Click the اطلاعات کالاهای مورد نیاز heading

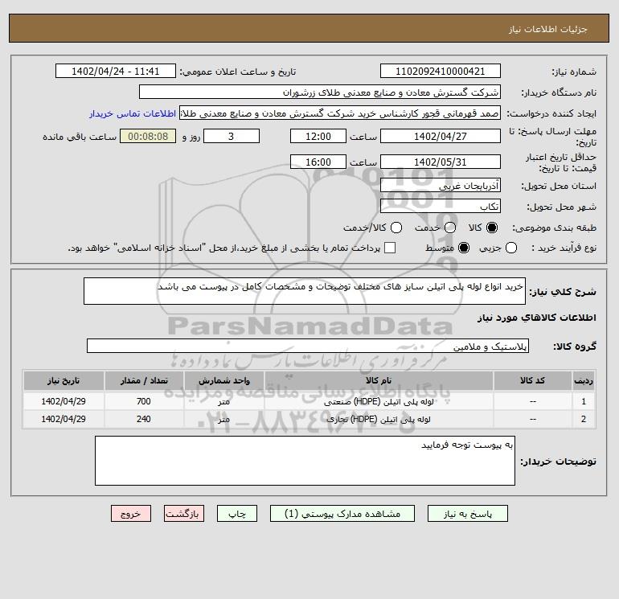click(x=537, y=318)
